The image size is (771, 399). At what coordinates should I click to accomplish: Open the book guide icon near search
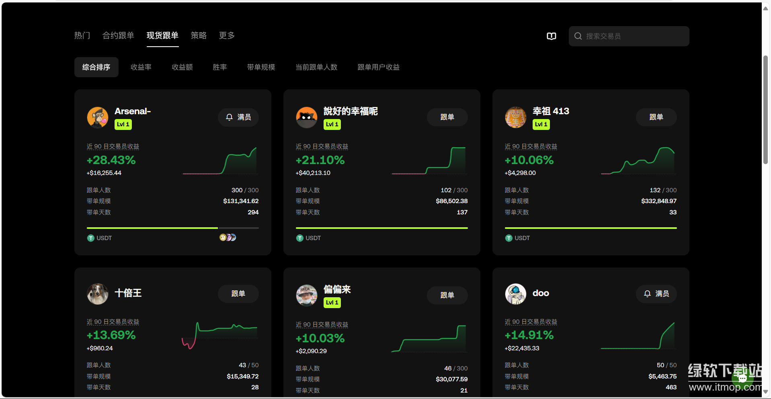coord(551,36)
